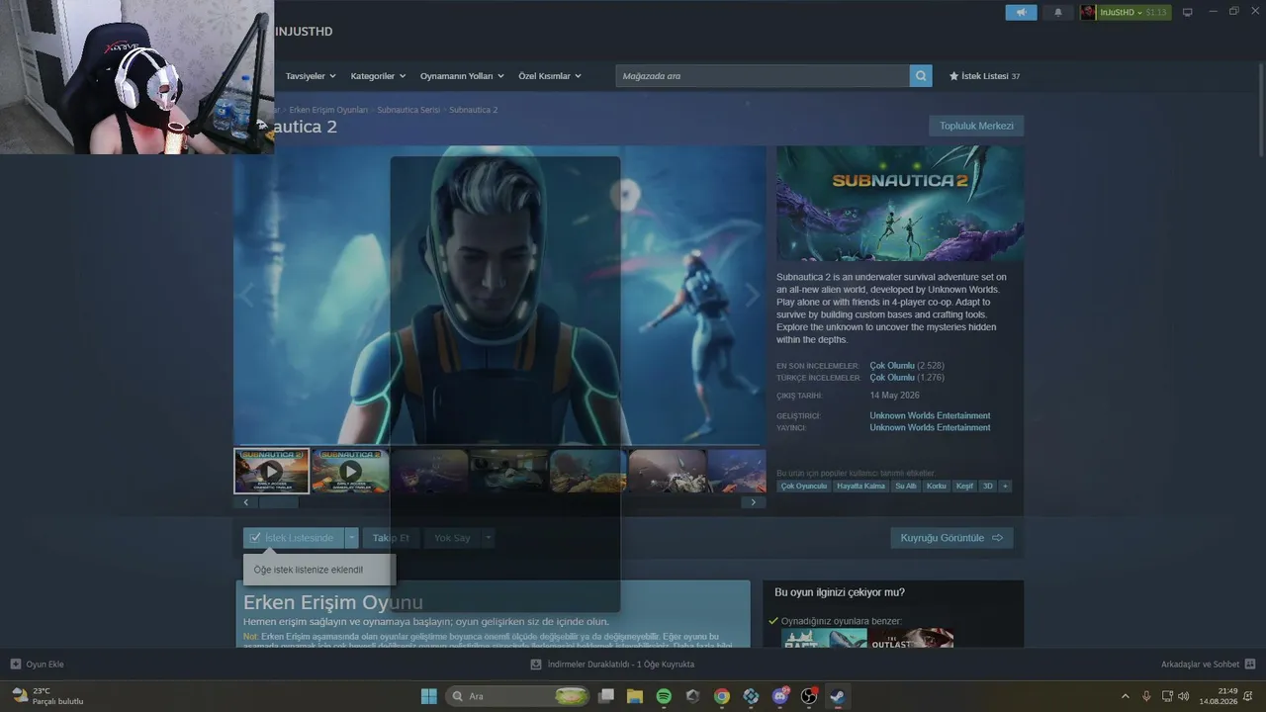Open OBS Studio from the taskbar
Screen dimensions: 1266x712
click(x=809, y=696)
